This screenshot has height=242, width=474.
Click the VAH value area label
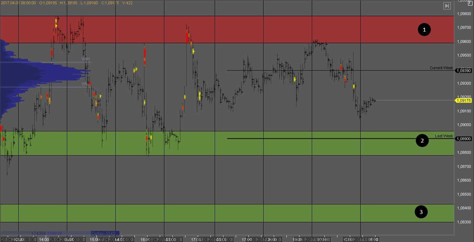[x=86, y=59]
